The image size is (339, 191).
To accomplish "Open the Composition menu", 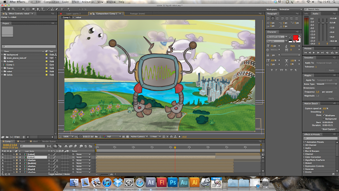I will (x=51, y=2).
